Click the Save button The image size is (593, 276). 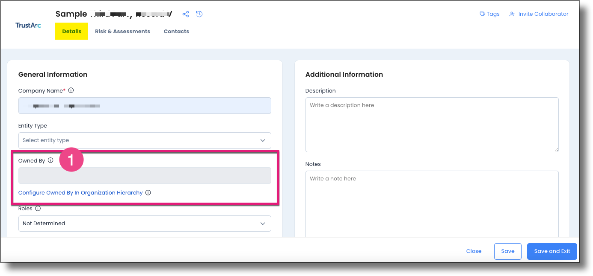pyautogui.click(x=507, y=251)
